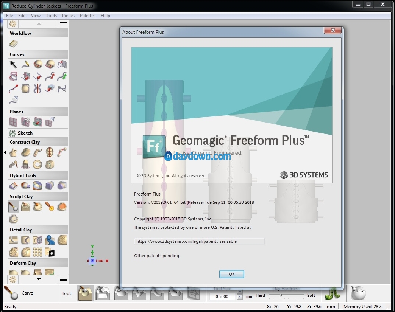Select the first carve tool shape option
395x312 pixels.
(85, 293)
